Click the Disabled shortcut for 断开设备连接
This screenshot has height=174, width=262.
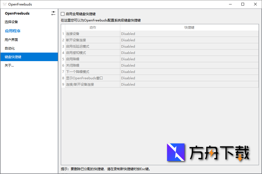coord(128,40)
